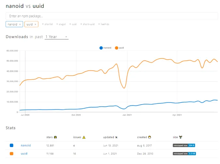Click the blue nanoid color swatch in Stats
The width and height of the screenshot is (220, 164).
coord(12,145)
